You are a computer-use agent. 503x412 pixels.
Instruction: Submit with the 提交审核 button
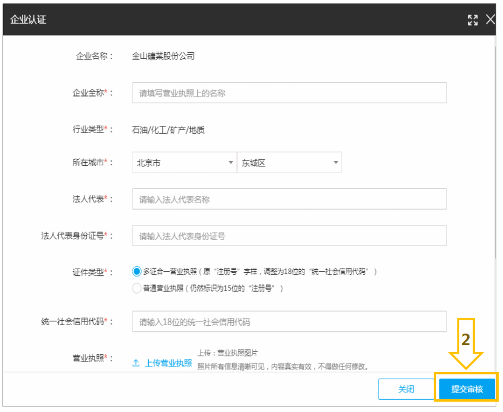click(x=467, y=390)
